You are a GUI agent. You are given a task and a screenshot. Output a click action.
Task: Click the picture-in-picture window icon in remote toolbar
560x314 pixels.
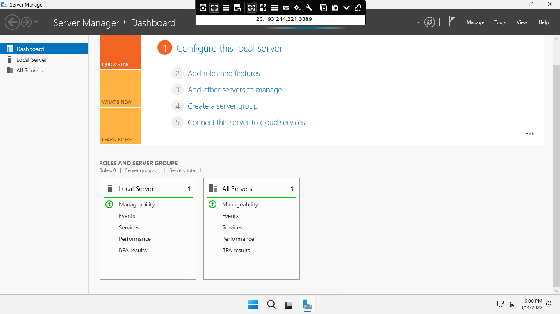click(237, 8)
